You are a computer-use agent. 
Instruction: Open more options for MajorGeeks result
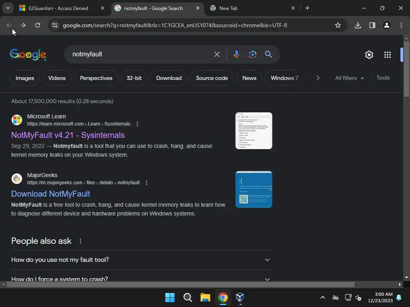[x=147, y=183]
